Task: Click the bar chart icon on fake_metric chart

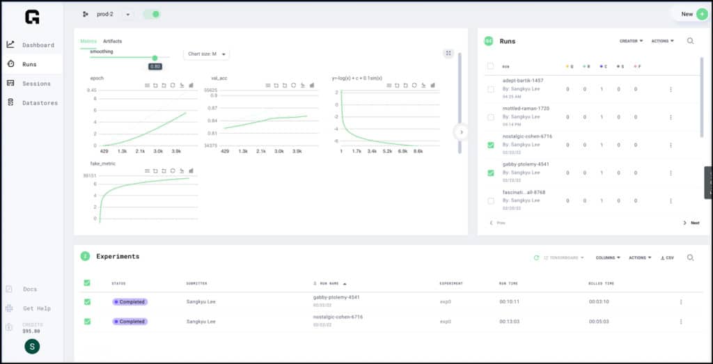Action: pos(191,171)
